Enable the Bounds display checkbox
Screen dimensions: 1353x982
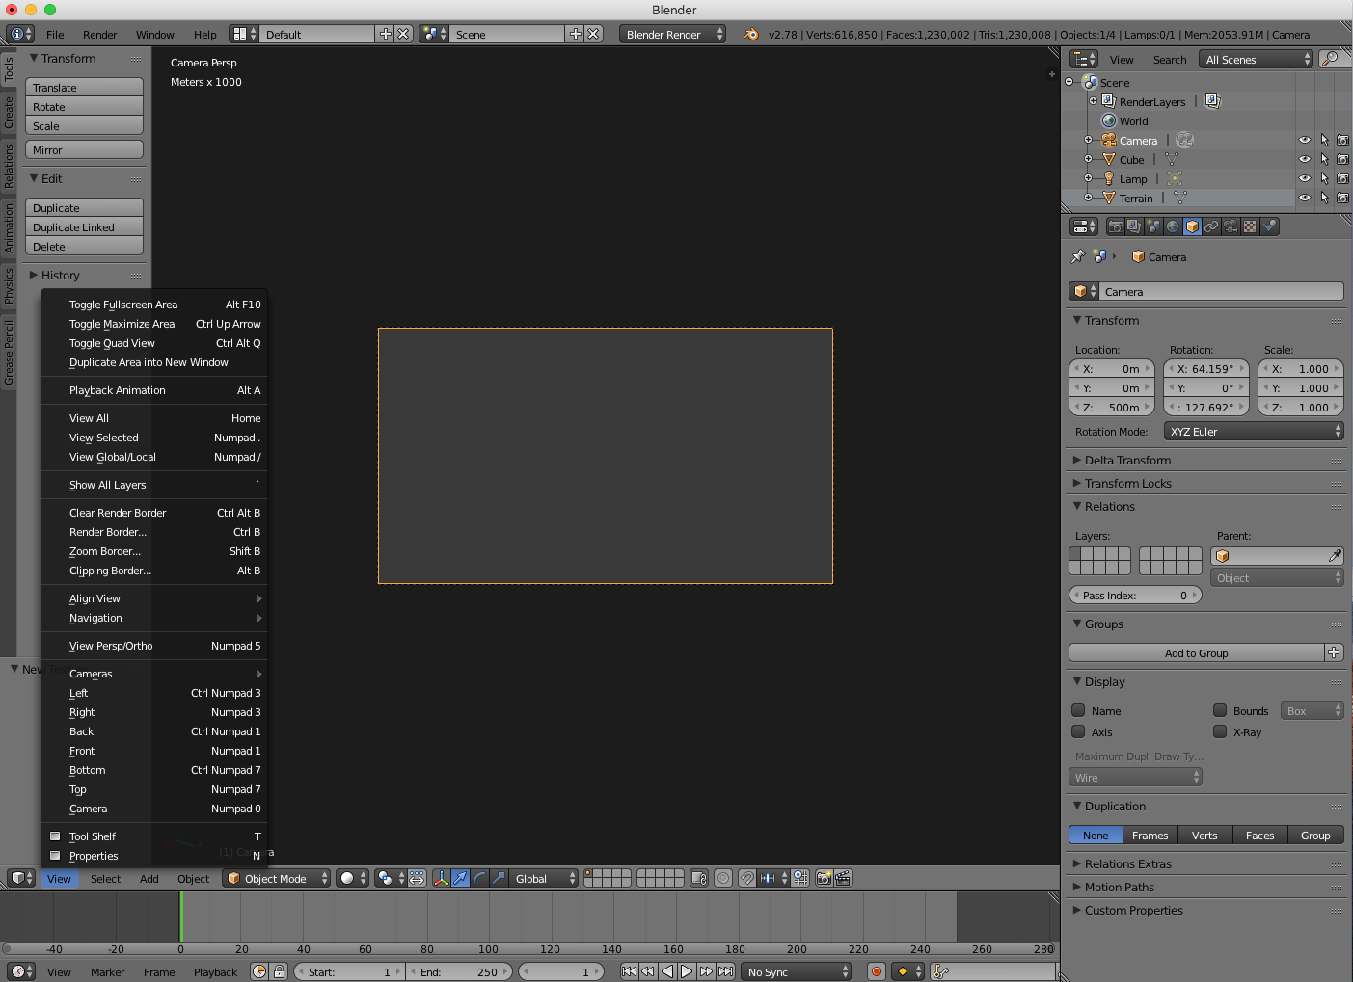click(x=1220, y=710)
